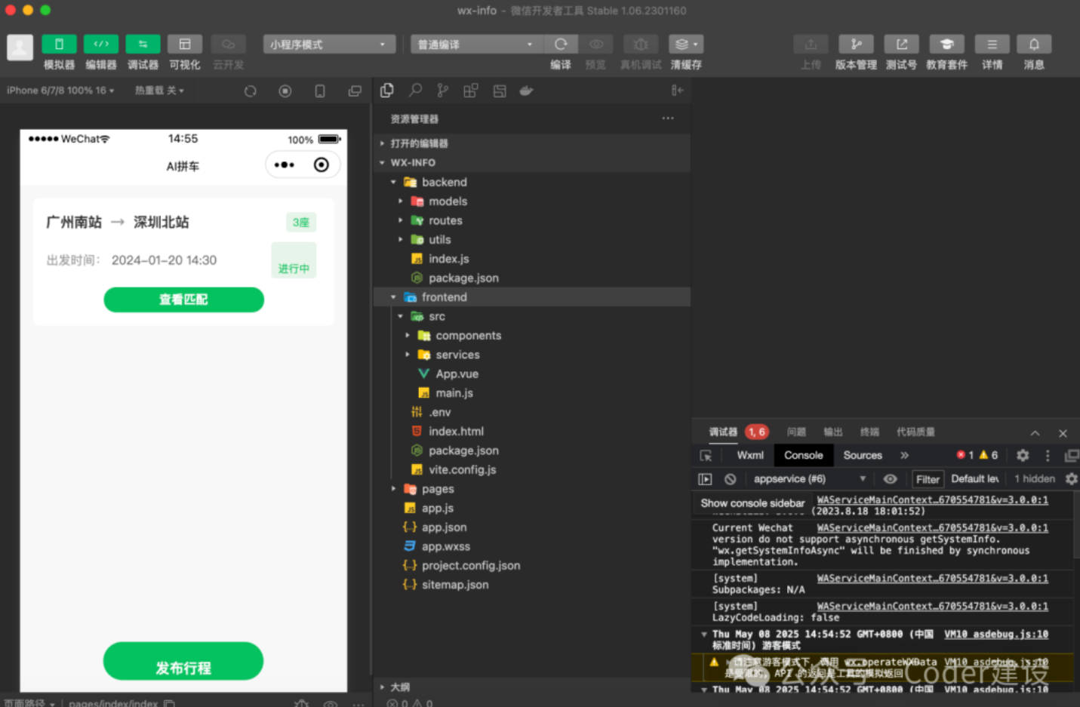This screenshot has width=1080, height=707.
Task: Select the Wxml devtools tab
Action: click(750, 455)
